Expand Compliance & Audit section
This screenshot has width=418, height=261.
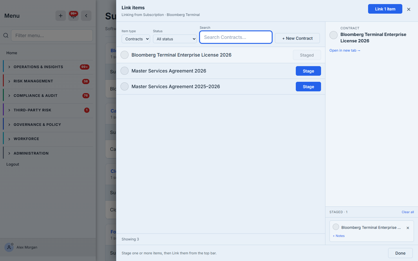48,96
